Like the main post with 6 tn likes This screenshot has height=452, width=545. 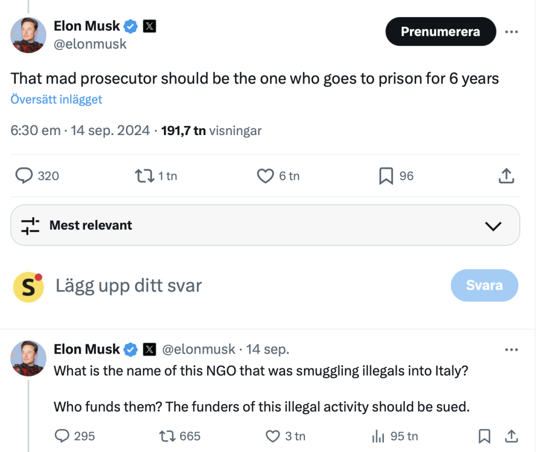click(265, 175)
